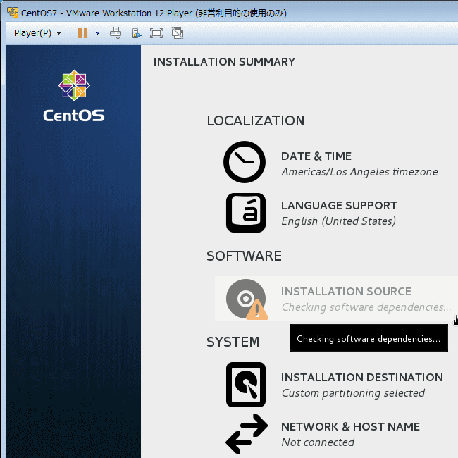Click the SYSTEM section heading
The image size is (458, 458).
pyautogui.click(x=233, y=342)
